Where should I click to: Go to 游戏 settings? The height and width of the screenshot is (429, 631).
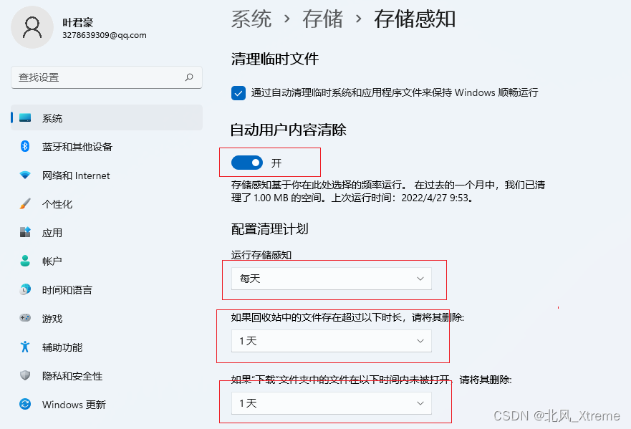tap(107, 318)
